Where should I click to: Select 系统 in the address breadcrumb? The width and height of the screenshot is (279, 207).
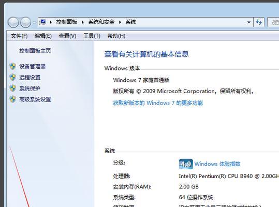(131, 22)
